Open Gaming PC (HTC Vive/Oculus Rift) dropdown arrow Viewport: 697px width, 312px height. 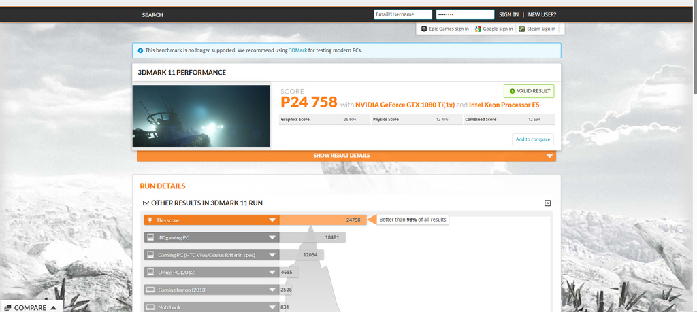[272, 255]
